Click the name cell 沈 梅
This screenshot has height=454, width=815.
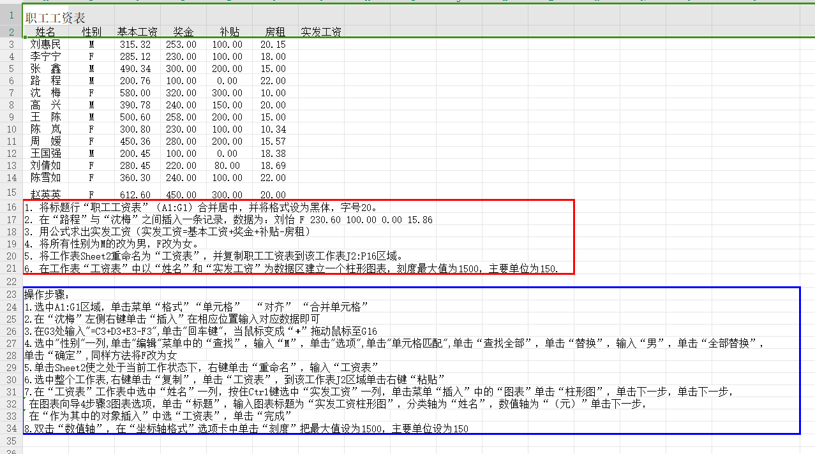(x=45, y=93)
